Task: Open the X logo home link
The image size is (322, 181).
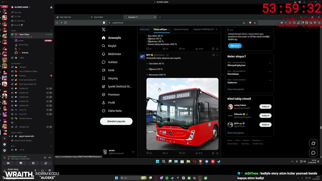Action: point(104,29)
